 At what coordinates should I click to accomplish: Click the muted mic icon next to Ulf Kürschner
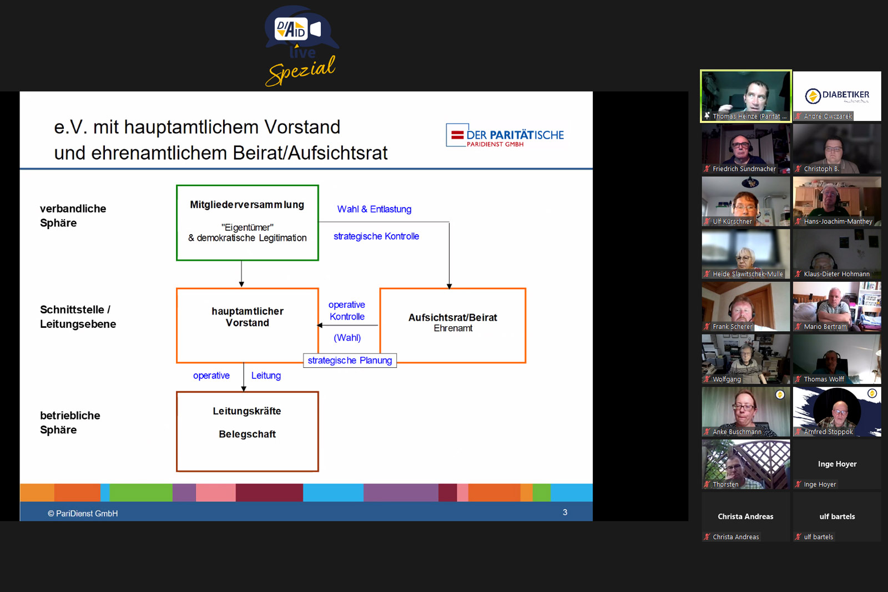tap(706, 221)
